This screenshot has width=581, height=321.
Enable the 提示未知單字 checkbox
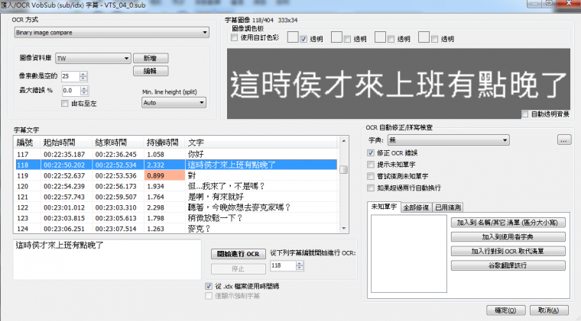371,165
